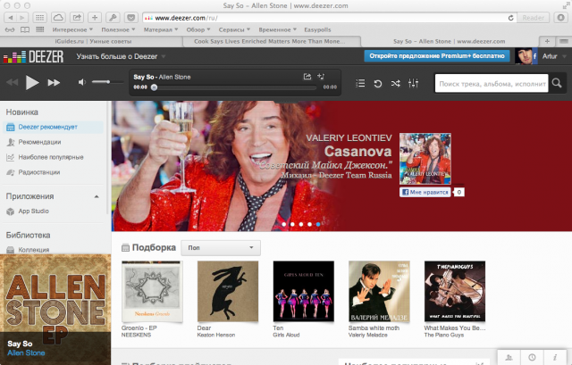Adjust the volume slider
This screenshot has height=365, width=572.
[x=107, y=82]
